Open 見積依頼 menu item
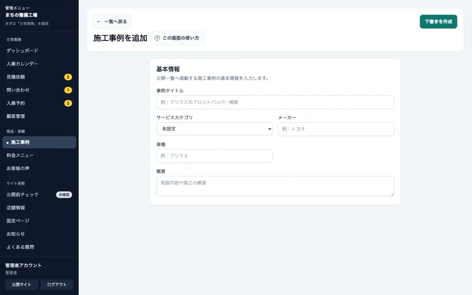 click(39, 77)
